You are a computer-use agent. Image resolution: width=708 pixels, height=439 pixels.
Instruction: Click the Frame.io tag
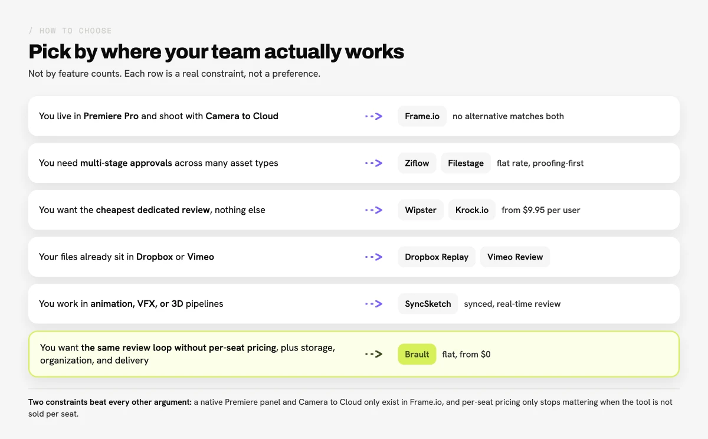pos(422,116)
